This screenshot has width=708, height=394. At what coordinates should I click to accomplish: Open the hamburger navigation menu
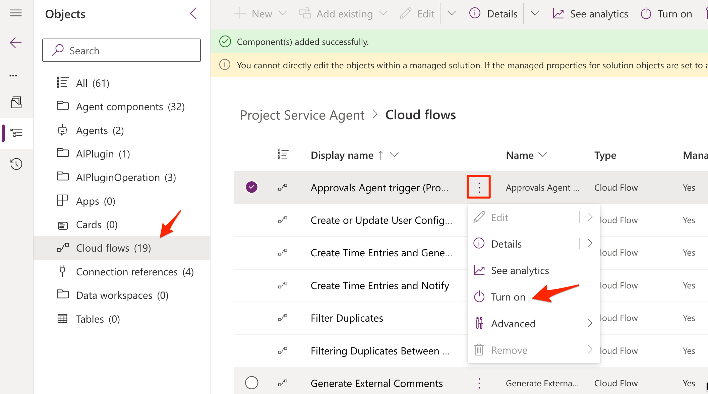16,13
